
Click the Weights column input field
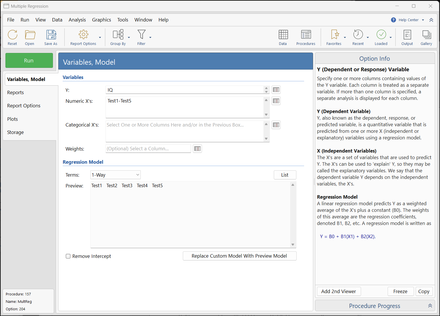click(148, 149)
